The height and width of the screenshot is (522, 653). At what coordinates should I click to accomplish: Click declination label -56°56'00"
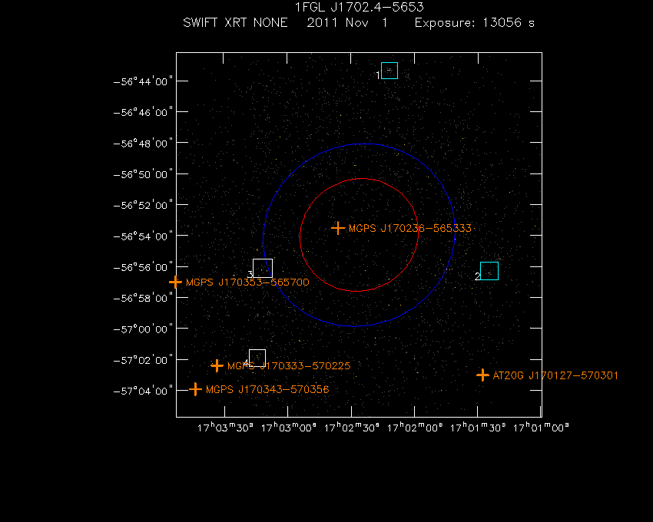coord(143,267)
